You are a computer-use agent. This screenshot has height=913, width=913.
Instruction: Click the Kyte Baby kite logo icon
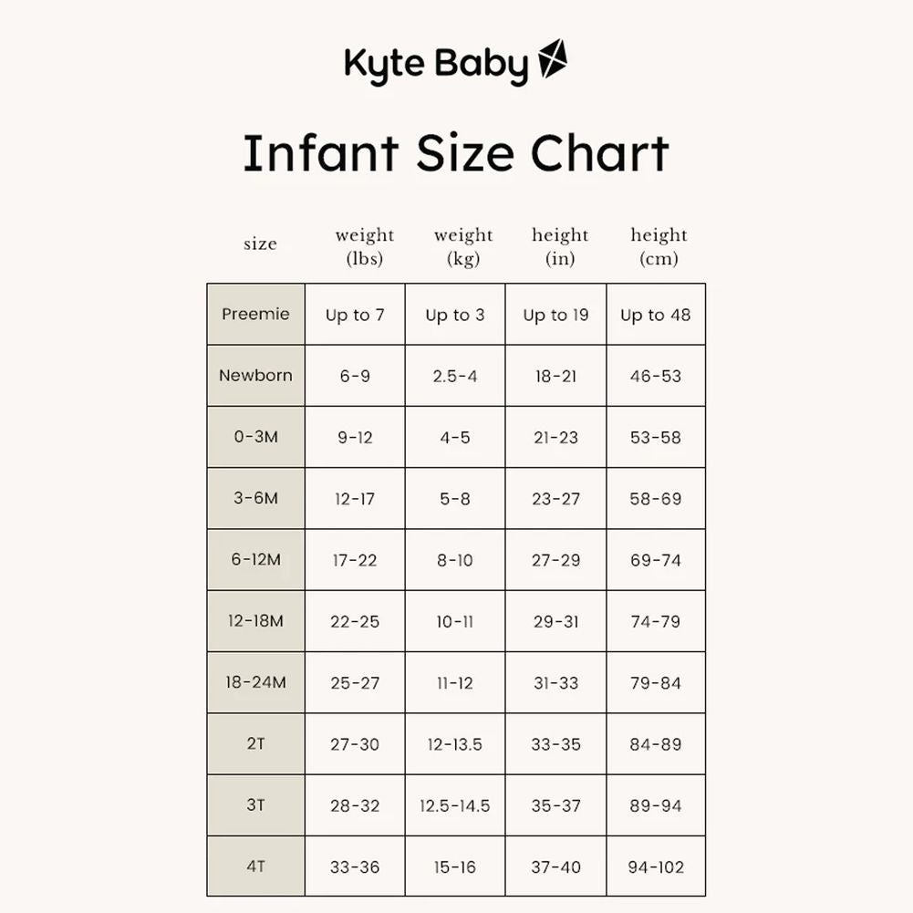pos(553,61)
